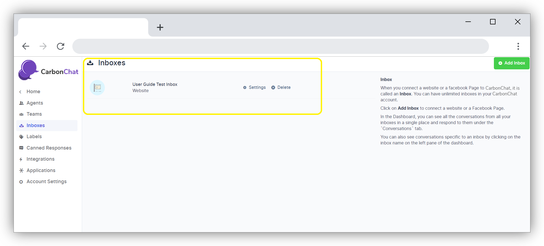Open the Labels section

point(34,137)
